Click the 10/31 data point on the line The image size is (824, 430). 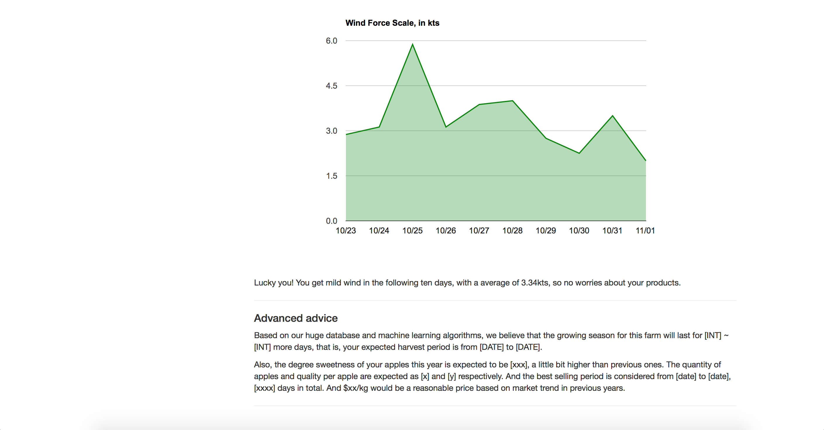[x=613, y=116]
